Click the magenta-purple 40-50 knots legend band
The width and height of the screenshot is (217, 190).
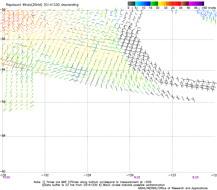click(x=196, y=4)
